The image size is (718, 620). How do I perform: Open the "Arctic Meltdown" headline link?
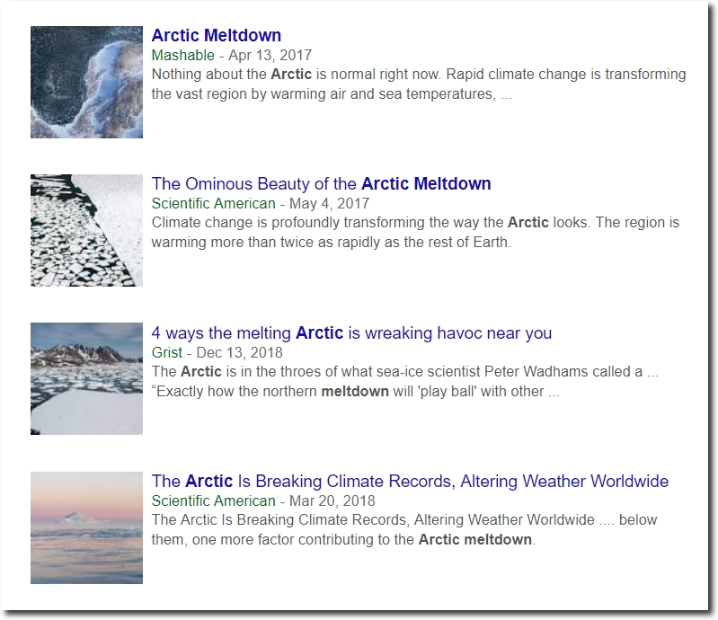click(x=217, y=35)
